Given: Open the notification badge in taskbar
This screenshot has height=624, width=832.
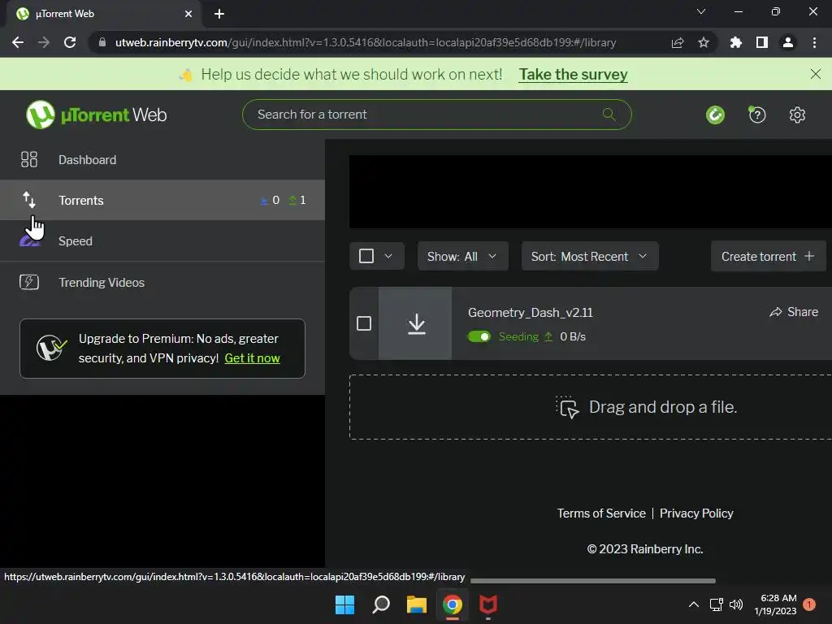Looking at the screenshot, I should point(809,604).
